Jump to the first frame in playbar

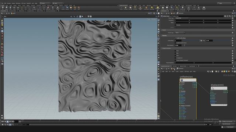(3, 122)
